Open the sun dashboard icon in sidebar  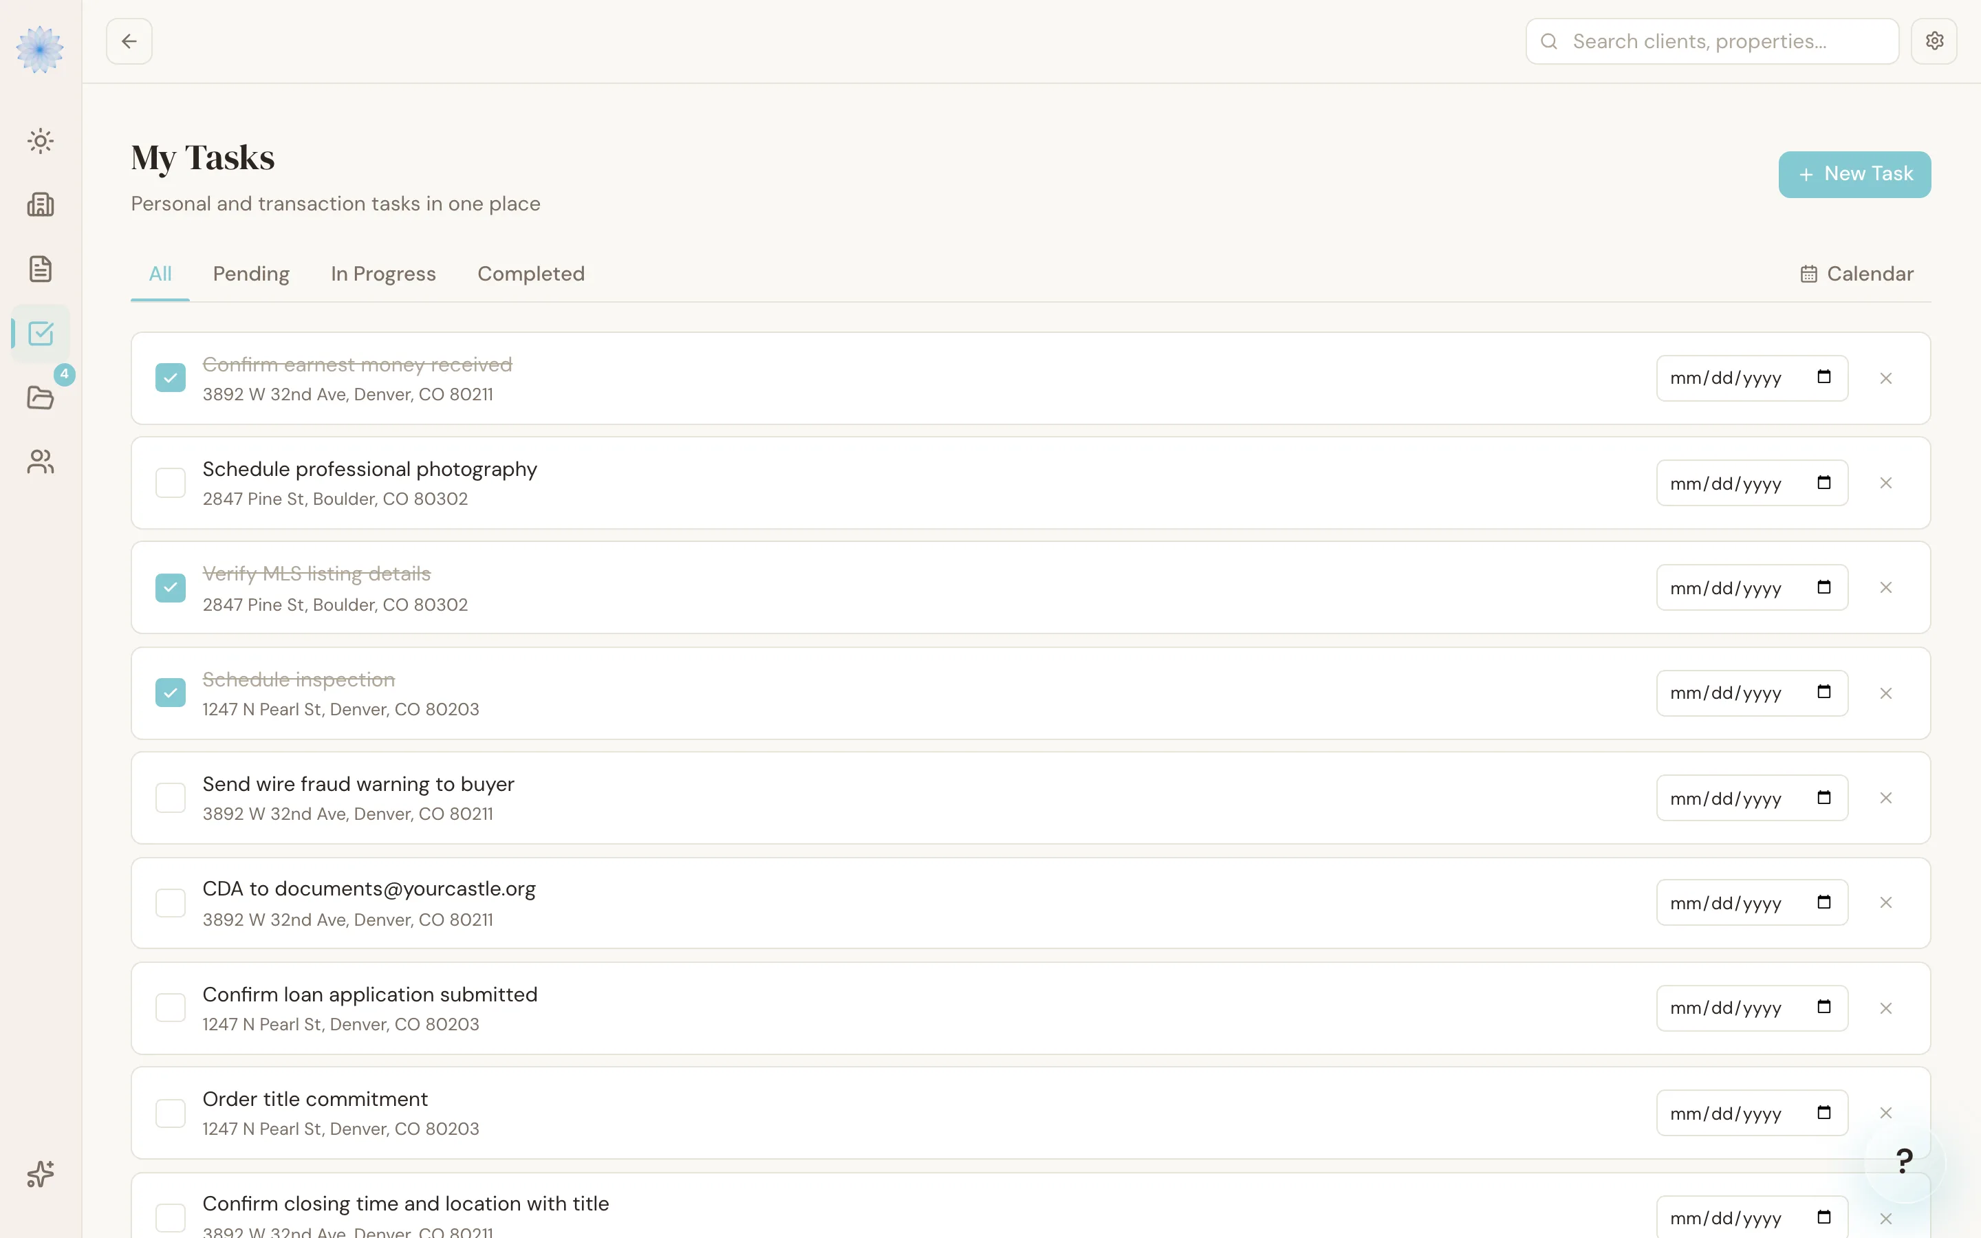40,141
